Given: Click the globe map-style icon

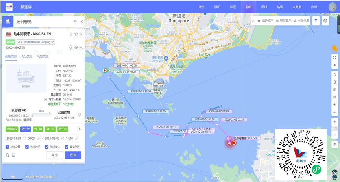Looking at the screenshot, I should (x=325, y=20).
